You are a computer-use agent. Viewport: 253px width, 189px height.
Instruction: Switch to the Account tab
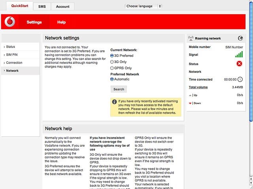62,6
